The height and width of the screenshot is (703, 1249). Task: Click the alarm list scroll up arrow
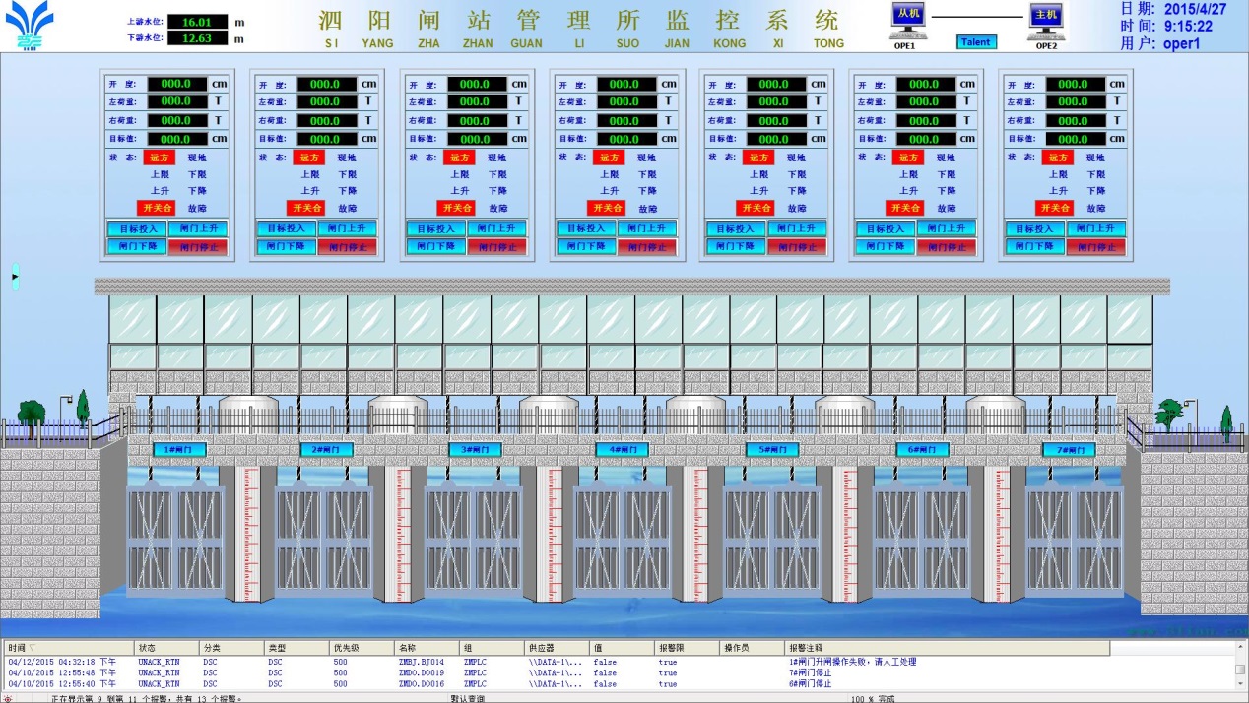(x=1240, y=648)
